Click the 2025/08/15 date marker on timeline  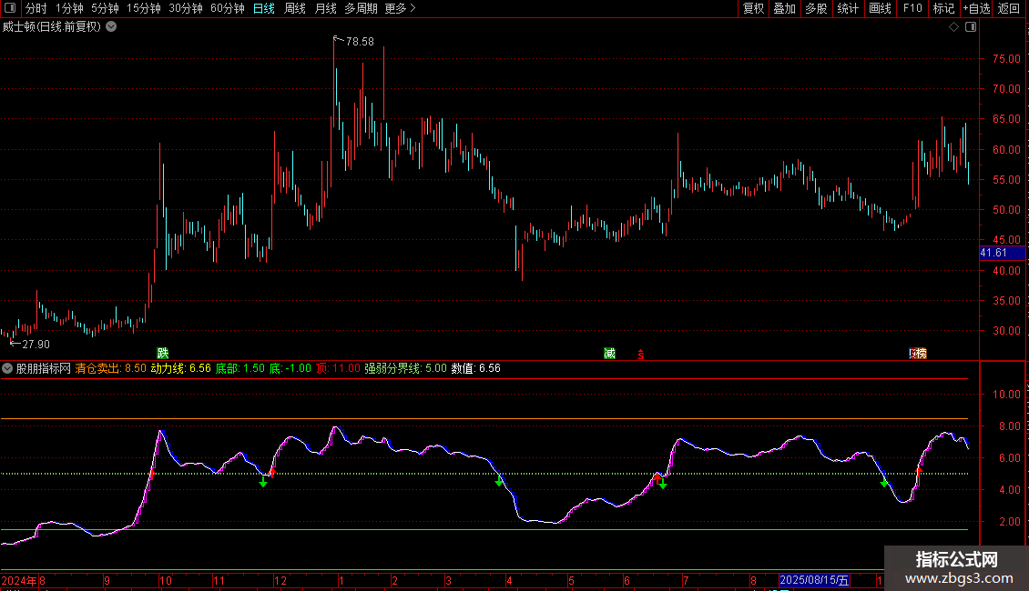click(x=814, y=580)
